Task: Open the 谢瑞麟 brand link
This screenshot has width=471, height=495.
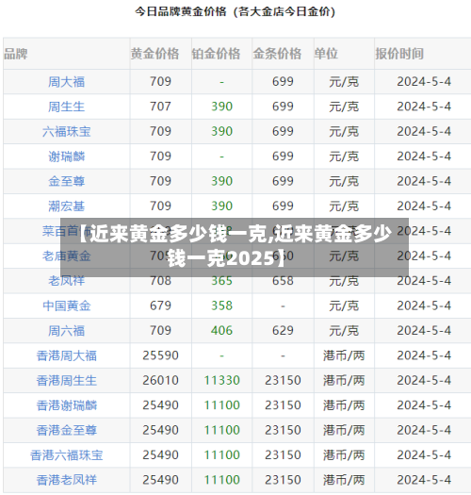Action: 66,157
